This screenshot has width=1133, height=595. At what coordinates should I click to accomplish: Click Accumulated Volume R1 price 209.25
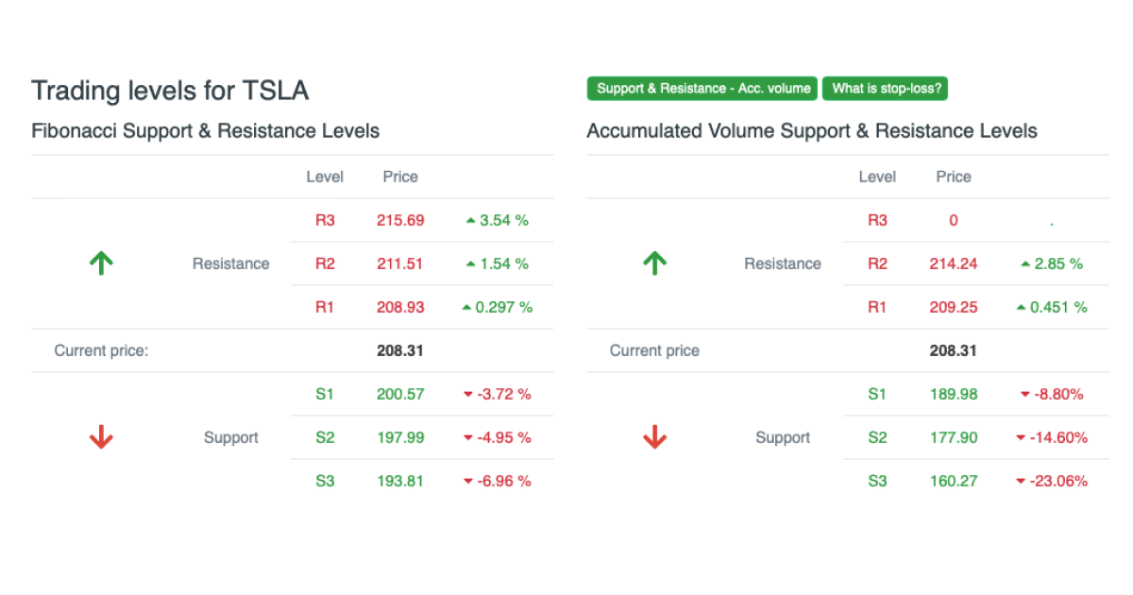(954, 307)
